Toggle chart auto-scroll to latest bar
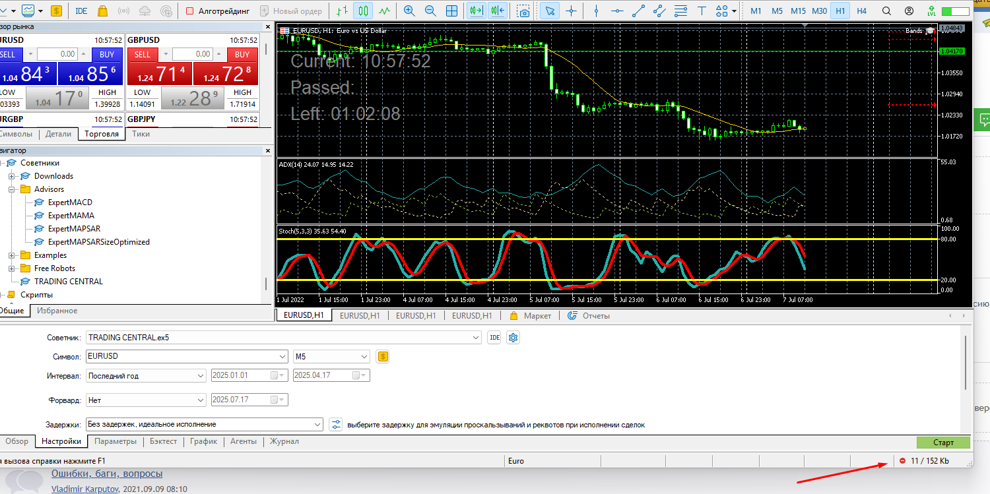Screen dimensions: 990x494 pyautogui.click(x=475, y=11)
